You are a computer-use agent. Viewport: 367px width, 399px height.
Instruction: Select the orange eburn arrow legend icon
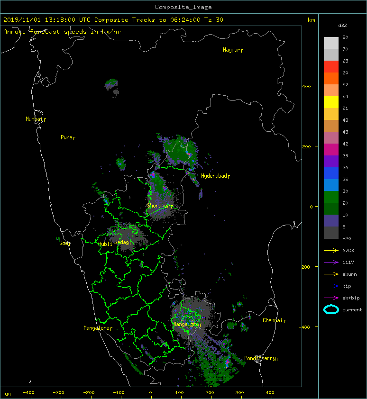[x=331, y=274]
